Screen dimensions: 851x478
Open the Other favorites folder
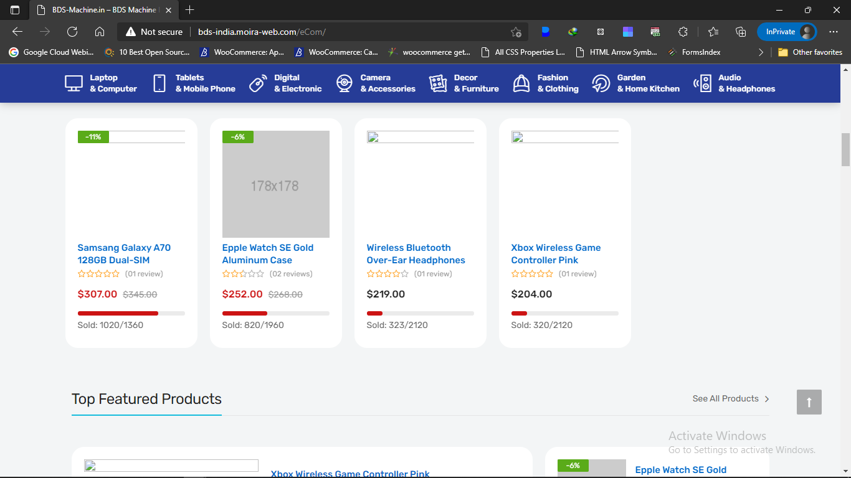810,52
